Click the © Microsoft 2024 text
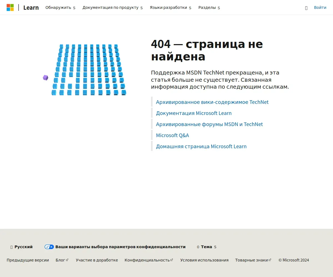This screenshot has width=333, height=277. click(x=294, y=260)
